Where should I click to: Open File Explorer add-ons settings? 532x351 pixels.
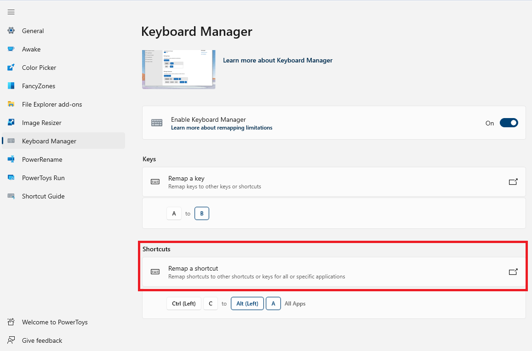pos(51,104)
